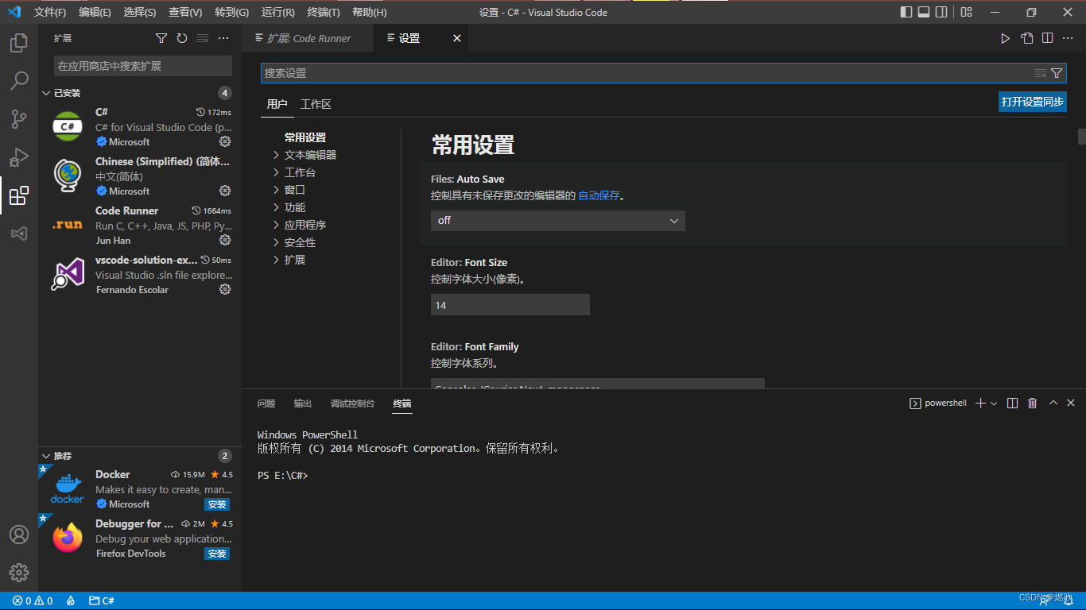The image size is (1086, 610).
Task: Open manage gear for Chinese (Simplified) extension
Action: coord(225,191)
